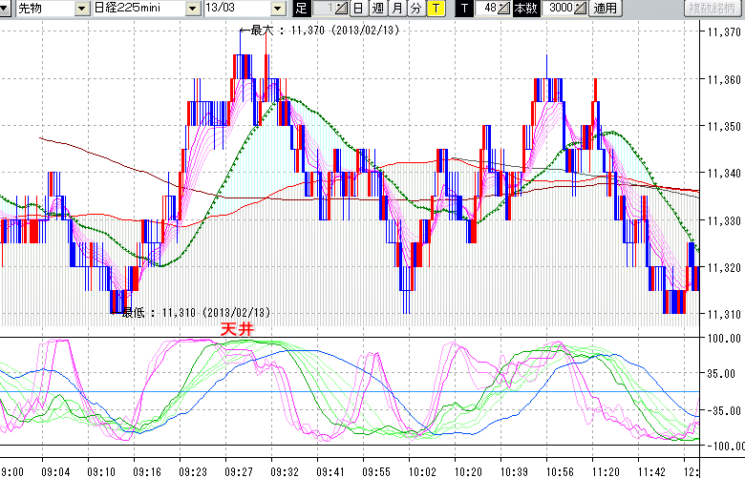Image resolution: width=745 pixels, height=478 pixels.
Task: Click the spinner icon beside the 足 value
Action: [x=342, y=9]
